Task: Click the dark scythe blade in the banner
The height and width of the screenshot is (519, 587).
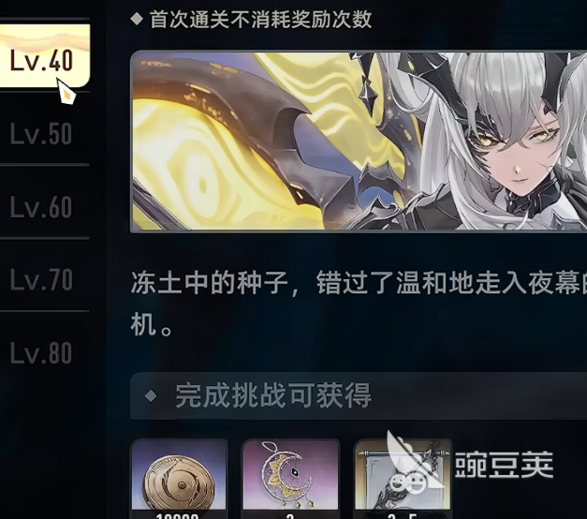Action: tap(240, 131)
